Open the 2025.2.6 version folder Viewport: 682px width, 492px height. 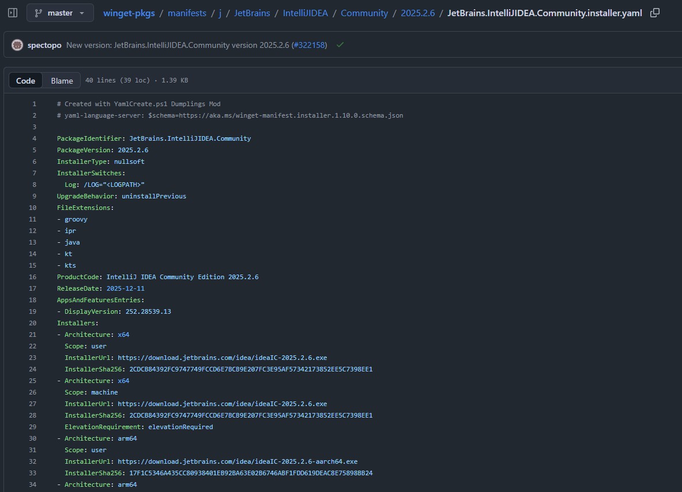point(417,13)
